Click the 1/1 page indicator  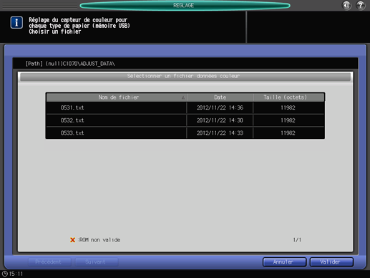coord(297,240)
